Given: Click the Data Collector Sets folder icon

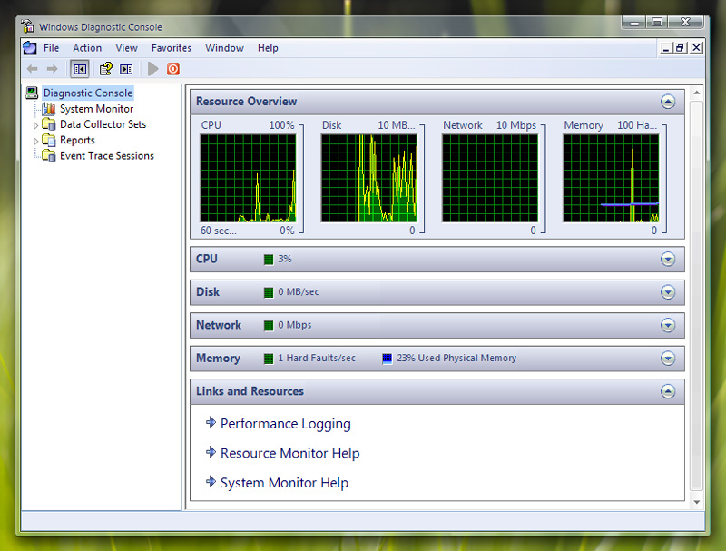Looking at the screenshot, I should (x=49, y=124).
